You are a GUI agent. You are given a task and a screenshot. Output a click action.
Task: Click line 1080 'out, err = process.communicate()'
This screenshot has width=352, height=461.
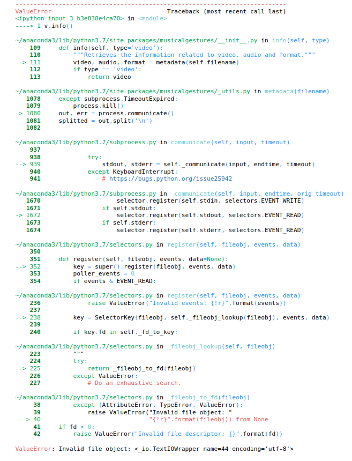point(116,113)
